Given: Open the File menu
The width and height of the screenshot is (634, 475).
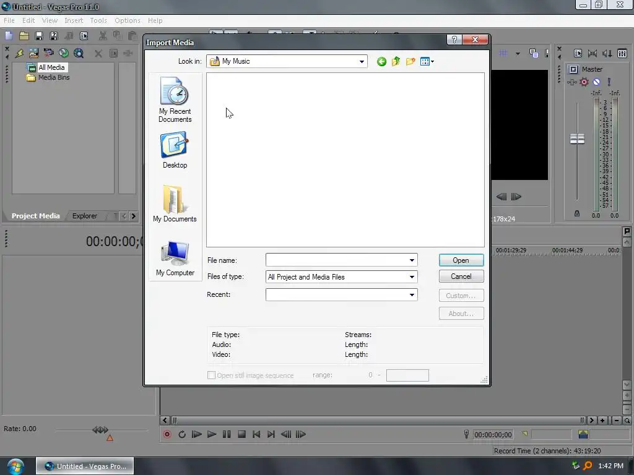Looking at the screenshot, I should [x=9, y=20].
